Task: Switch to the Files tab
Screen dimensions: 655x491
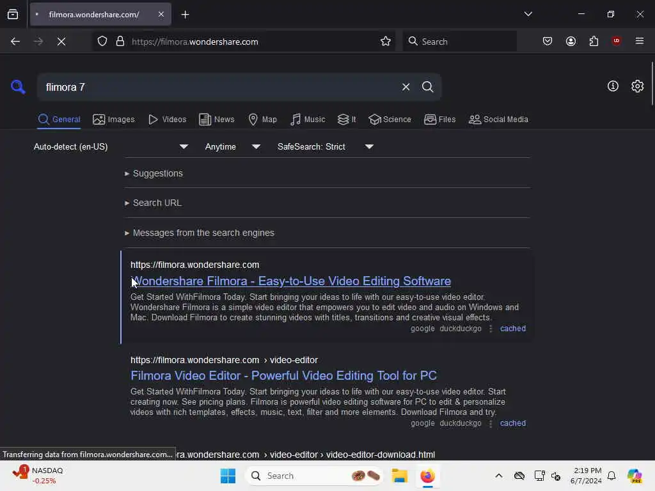Action: coord(440,120)
